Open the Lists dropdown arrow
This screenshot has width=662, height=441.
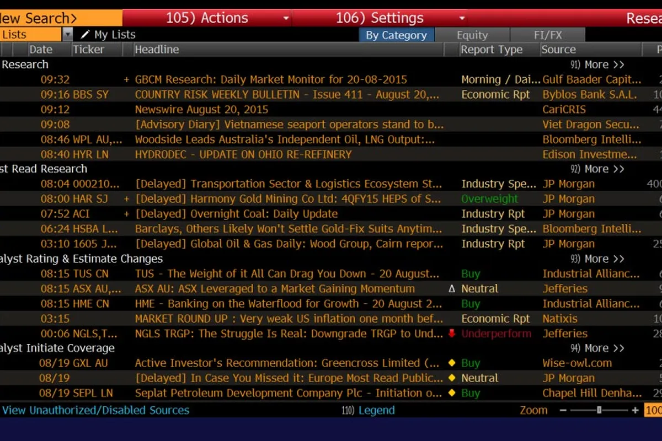(x=67, y=35)
